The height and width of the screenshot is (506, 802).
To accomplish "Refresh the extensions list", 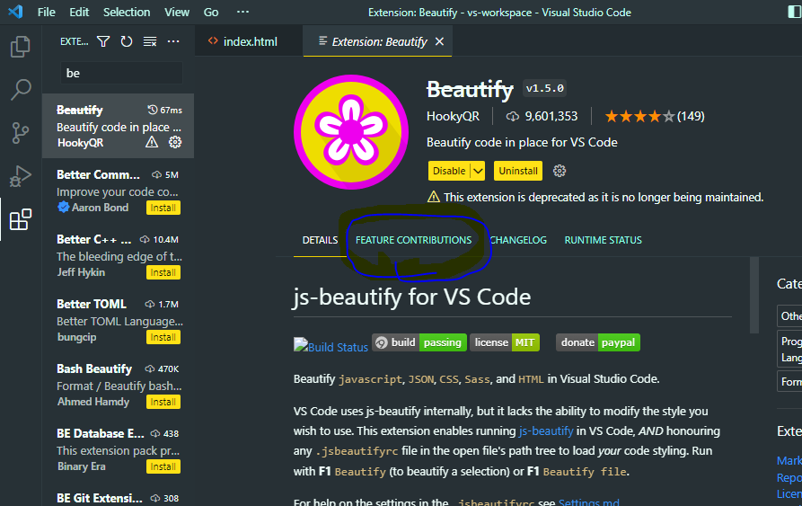I will tap(127, 41).
